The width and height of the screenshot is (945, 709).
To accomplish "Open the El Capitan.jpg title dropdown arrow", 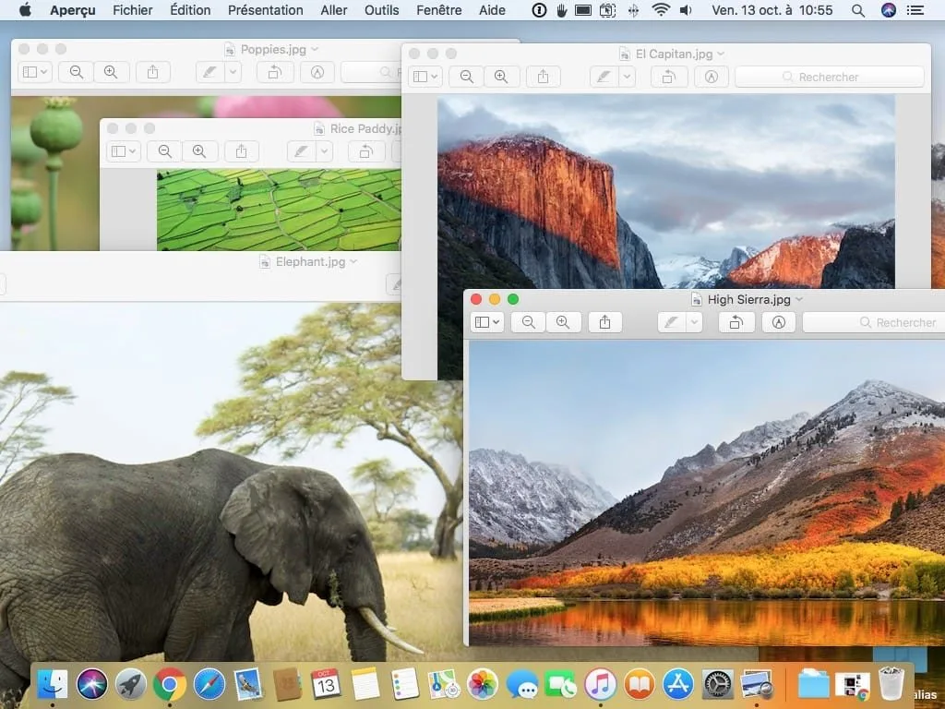I will 721,54.
